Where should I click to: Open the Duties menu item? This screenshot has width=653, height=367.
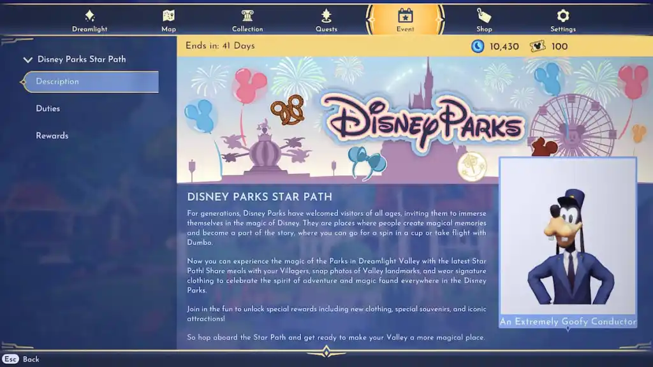coord(48,108)
